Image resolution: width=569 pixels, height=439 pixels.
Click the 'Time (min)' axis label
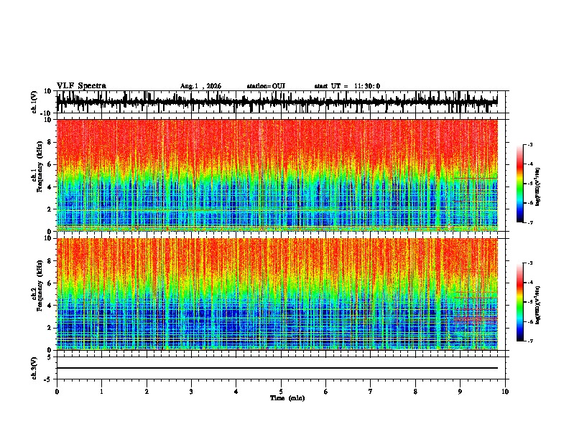[x=287, y=398]
